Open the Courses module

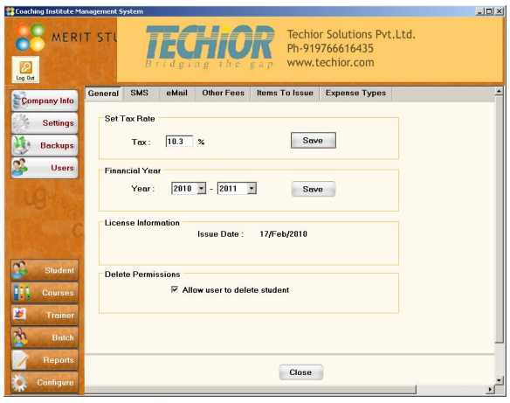tap(45, 293)
